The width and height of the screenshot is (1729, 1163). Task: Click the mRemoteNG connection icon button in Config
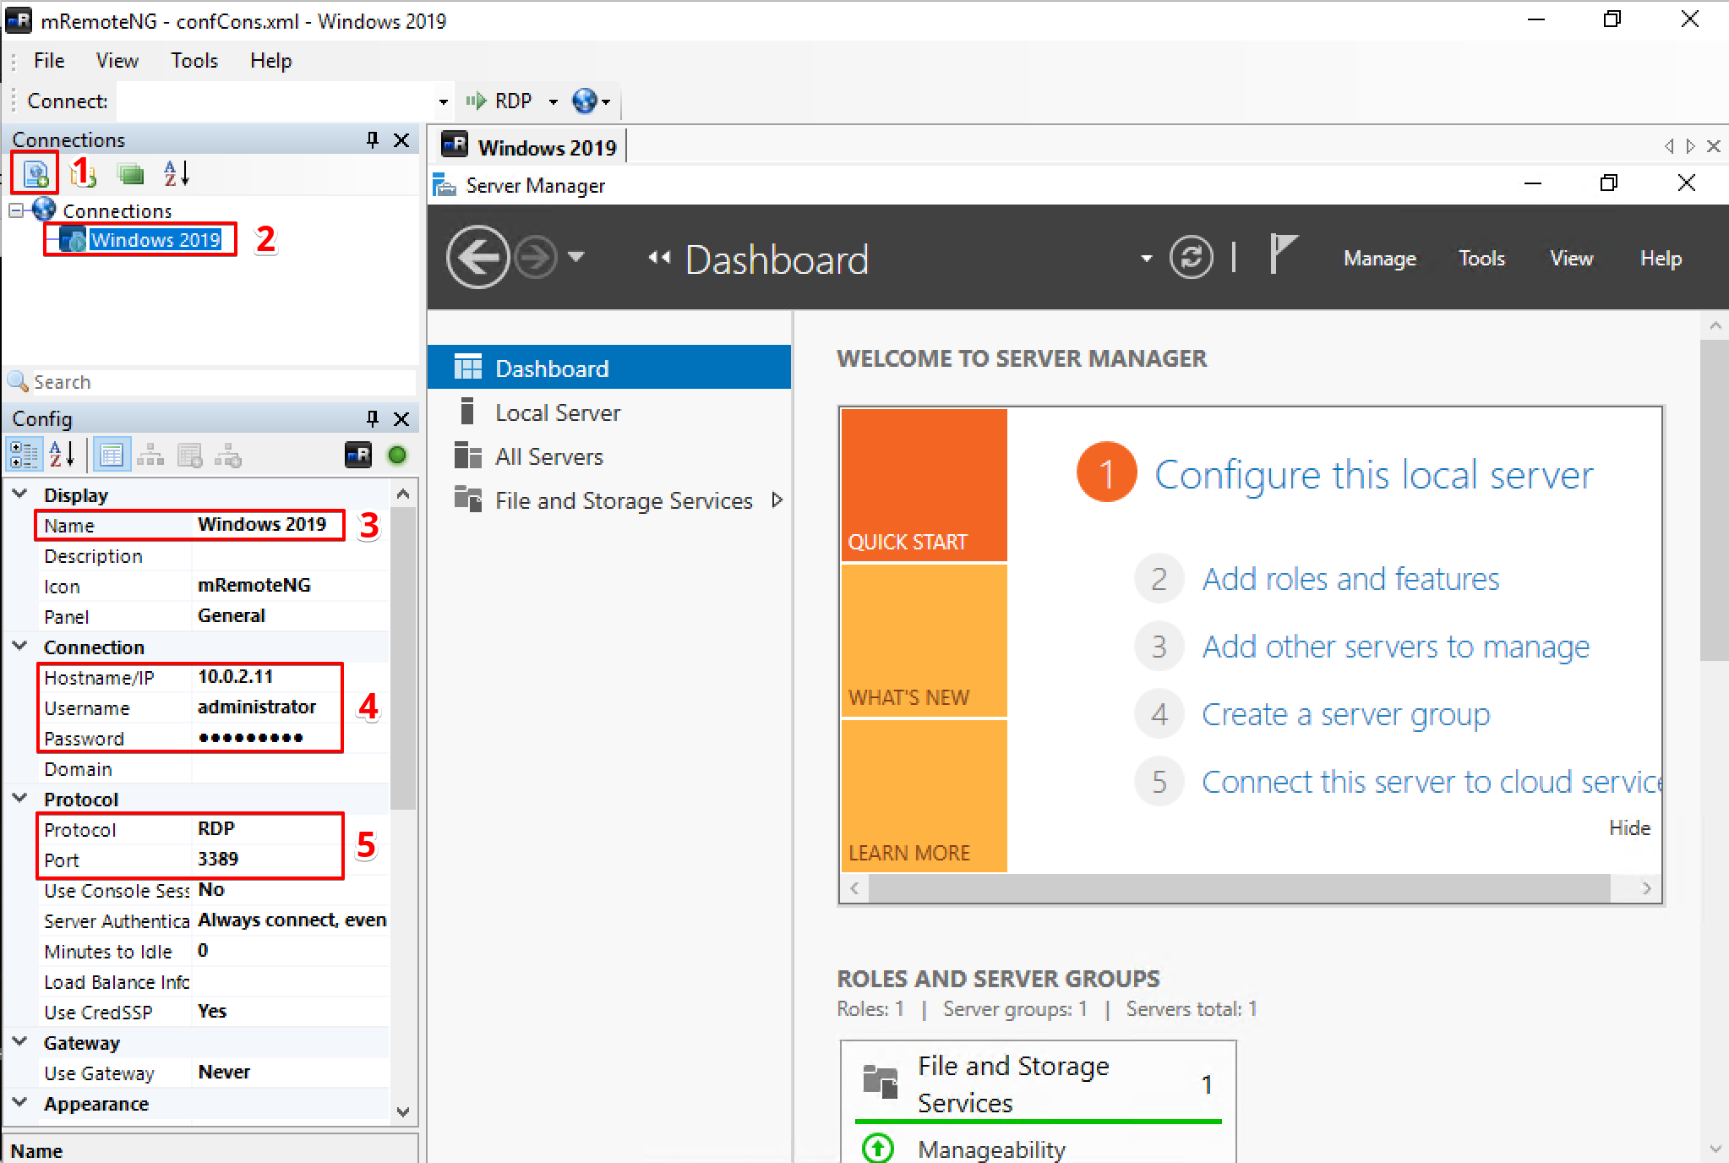click(x=358, y=456)
